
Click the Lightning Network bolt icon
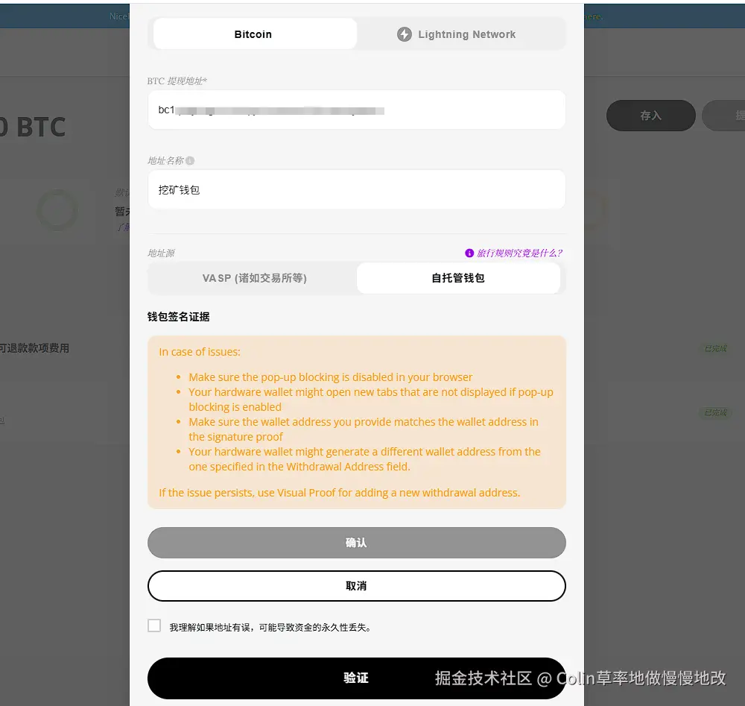pos(405,34)
